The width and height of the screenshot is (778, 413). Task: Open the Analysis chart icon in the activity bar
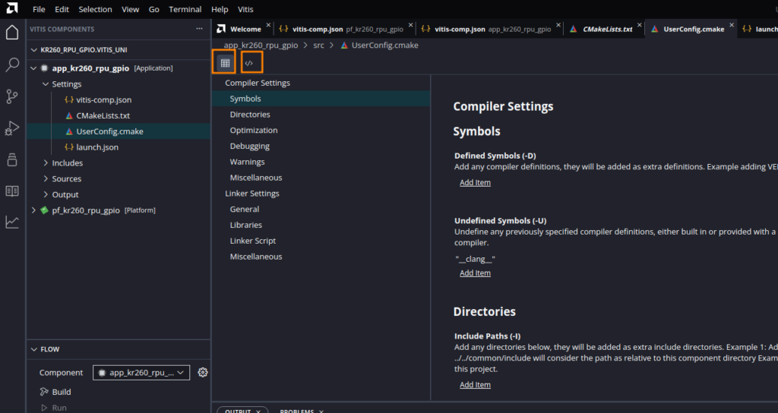click(x=12, y=222)
